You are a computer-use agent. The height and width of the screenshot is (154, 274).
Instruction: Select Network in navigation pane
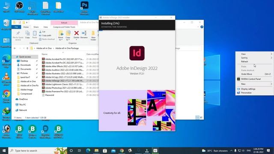(x=23, y=110)
